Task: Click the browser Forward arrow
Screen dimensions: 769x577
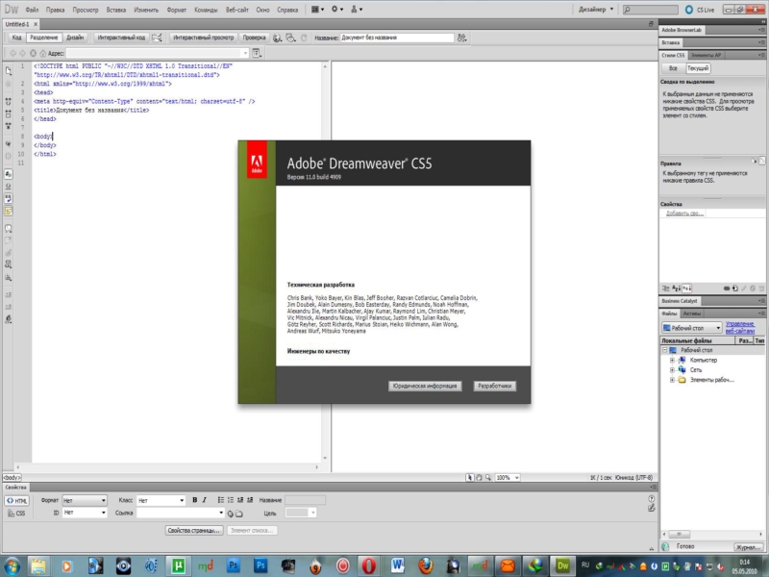Action: (22, 53)
